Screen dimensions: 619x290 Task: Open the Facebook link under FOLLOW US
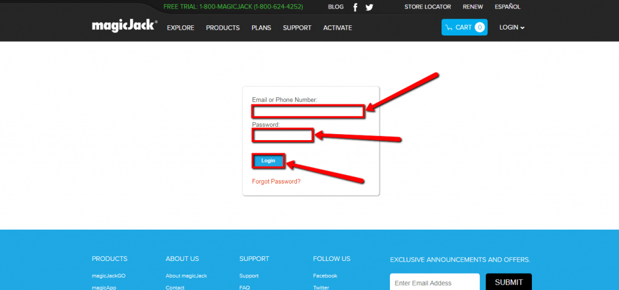click(x=325, y=275)
